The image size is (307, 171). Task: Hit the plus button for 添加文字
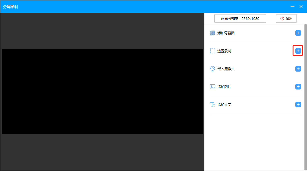point(298,105)
